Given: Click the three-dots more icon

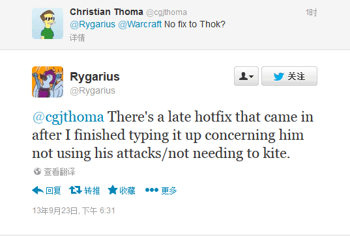Looking at the screenshot, I should coord(152,190).
